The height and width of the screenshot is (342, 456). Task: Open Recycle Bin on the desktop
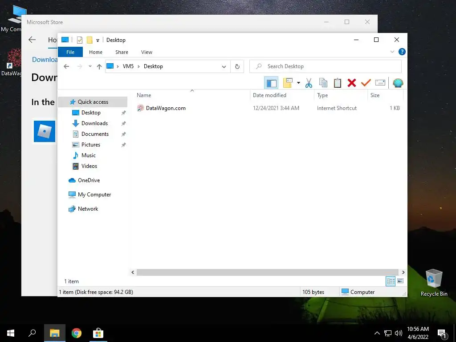point(434,283)
